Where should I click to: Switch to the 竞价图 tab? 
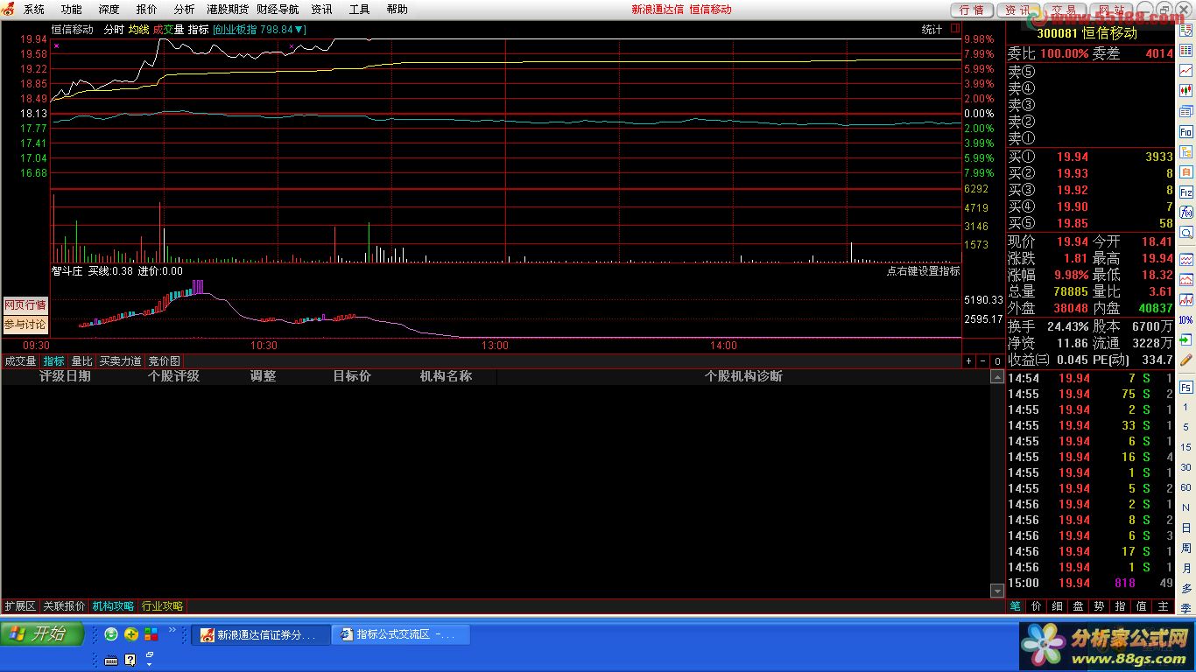[x=164, y=361]
